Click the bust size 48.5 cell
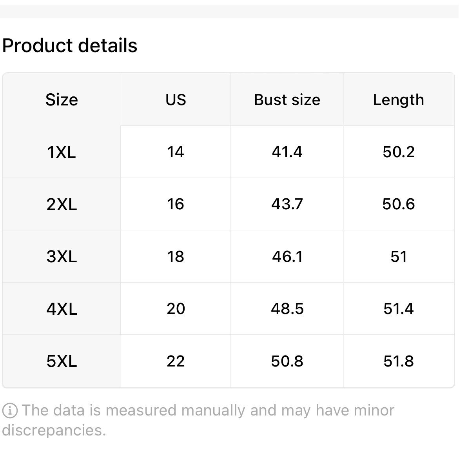This screenshot has height=459, width=459. pyautogui.click(x=287, y=308)
